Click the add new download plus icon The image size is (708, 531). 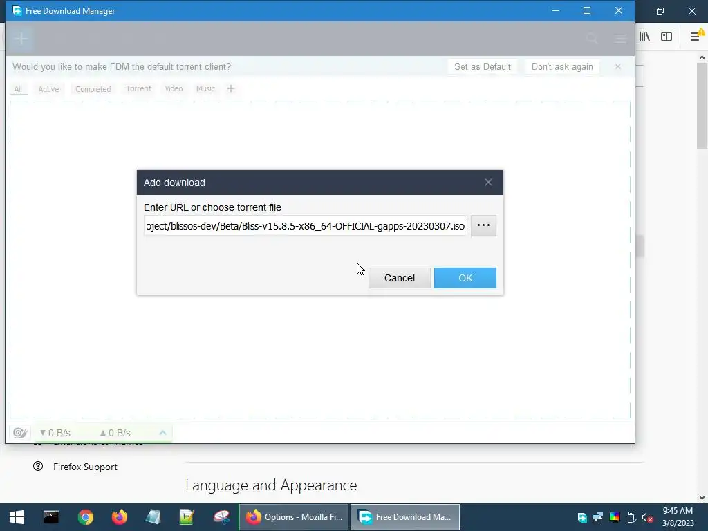pyautogui.click(x=21, y=39)
